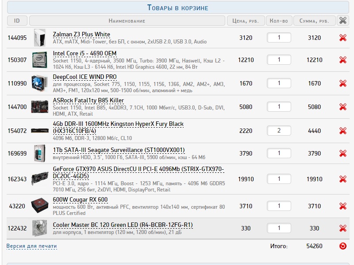Open Intel Core i5 - 4690 OEM link

pos(85,53)
